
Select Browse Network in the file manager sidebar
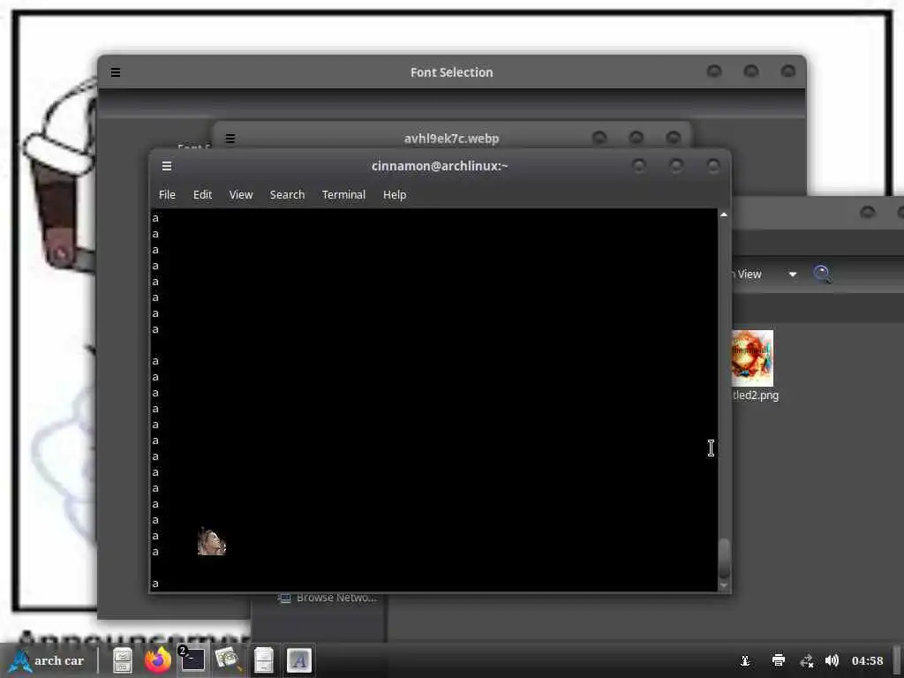pyautogui.click(x=328, y=598)
